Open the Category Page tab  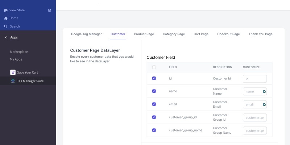tap(174, 34)
